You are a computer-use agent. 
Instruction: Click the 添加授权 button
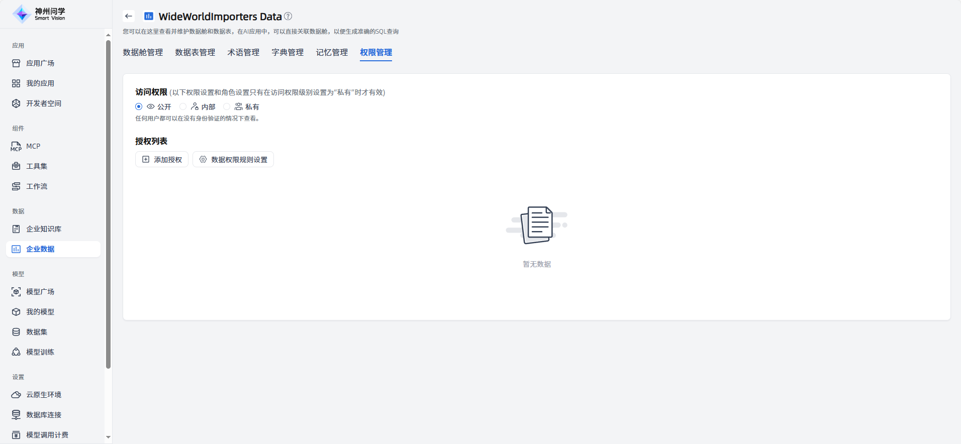tap(162, 159)
